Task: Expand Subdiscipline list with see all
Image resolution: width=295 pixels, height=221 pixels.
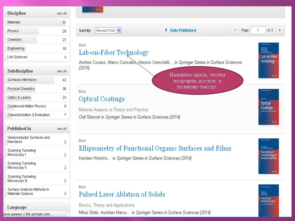Action: pos(61,71)
